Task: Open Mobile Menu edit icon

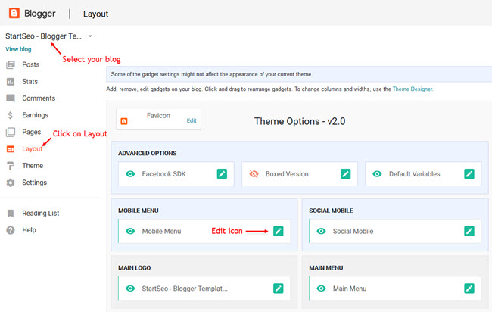Action: pyautogui.click(x=279, y=231)
